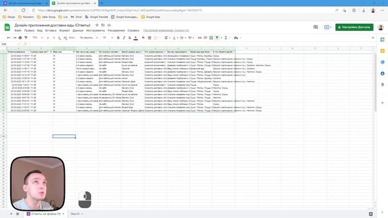The image size is (388, 218).
Task: Increase decimal places in toolbar
Action: click(65, 38)
